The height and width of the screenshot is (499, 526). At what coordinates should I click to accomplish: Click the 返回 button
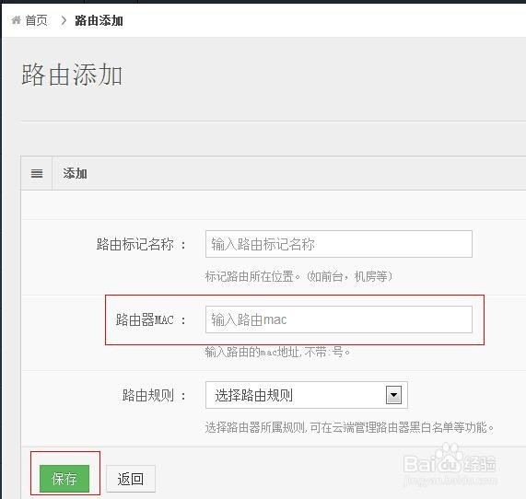click(x=131, y=479)
